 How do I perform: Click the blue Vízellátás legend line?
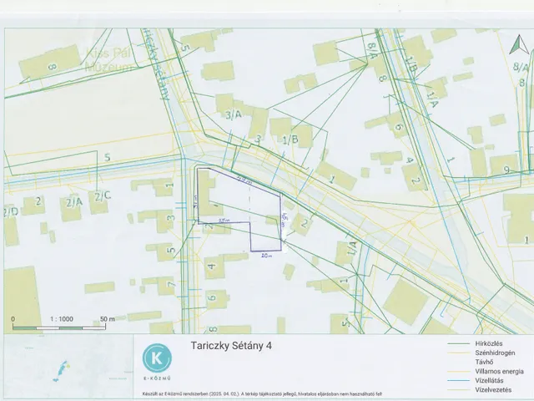tap(459, 381)
